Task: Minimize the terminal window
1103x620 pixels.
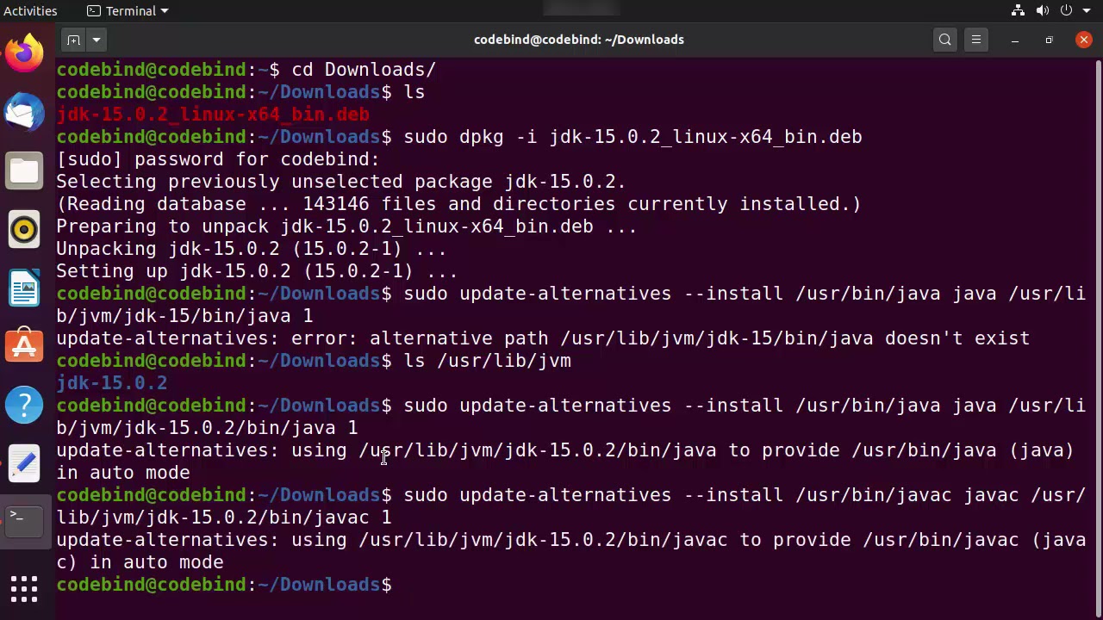Action: click(1015, 40)
